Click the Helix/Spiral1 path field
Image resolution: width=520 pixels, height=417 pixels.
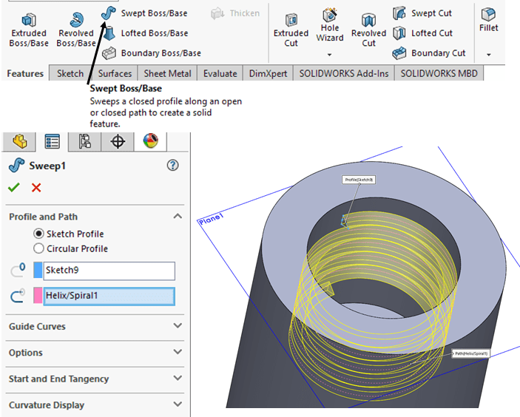click(x=109, y=296)
